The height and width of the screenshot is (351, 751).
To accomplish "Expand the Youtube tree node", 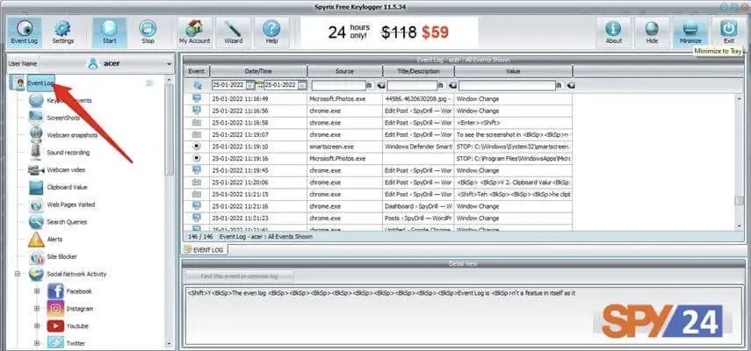I will 37,326.
